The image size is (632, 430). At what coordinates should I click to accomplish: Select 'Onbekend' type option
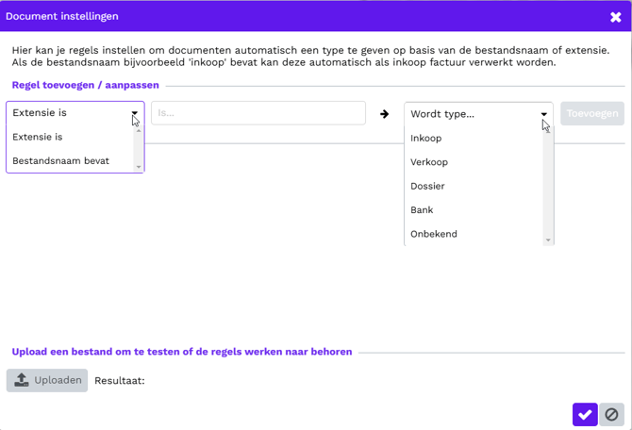(434, 234)
